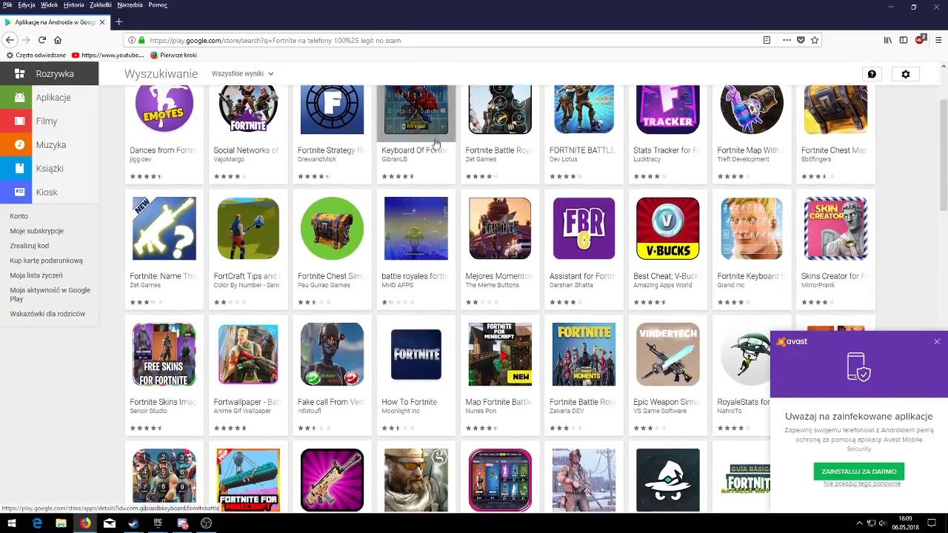Viewport: 948px width, 533px height.
Task: Expand 'Wszystkie wyniki' filter dropdown
Action: click(x=242, y=73)
